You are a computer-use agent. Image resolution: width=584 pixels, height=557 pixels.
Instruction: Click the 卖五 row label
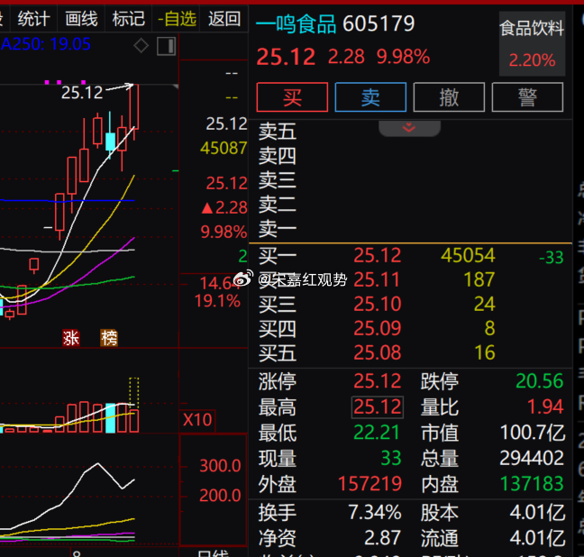click(278, 132)
